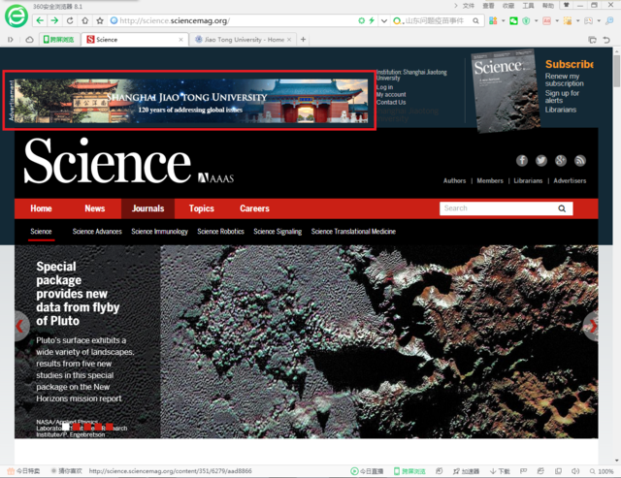
Task: Open the My account link
Action: [391, 95]
